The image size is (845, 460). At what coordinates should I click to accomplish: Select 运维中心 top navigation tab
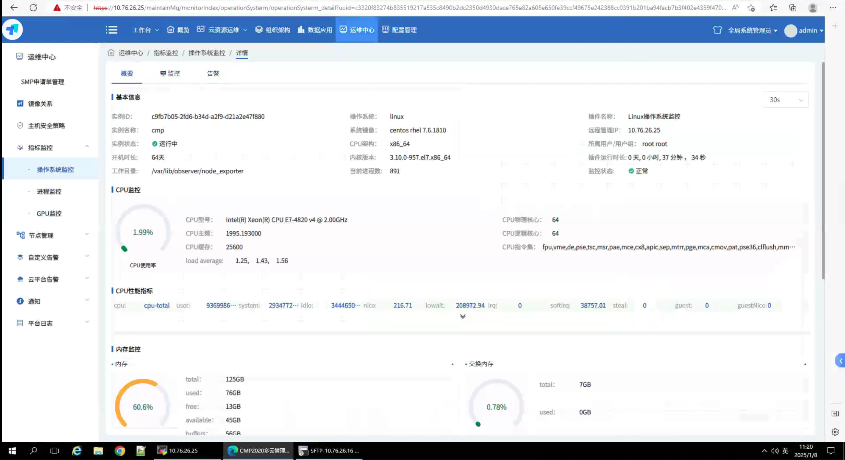tap(357, 30)
